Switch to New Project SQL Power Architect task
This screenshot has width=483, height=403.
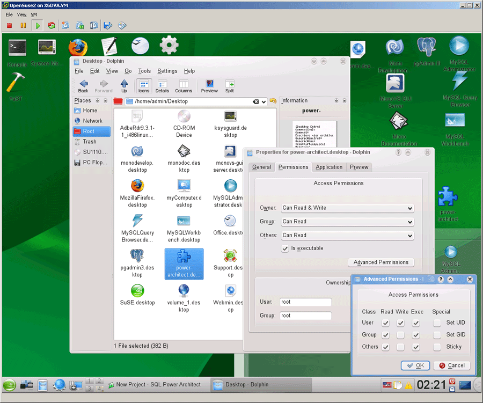coord(155,385)
